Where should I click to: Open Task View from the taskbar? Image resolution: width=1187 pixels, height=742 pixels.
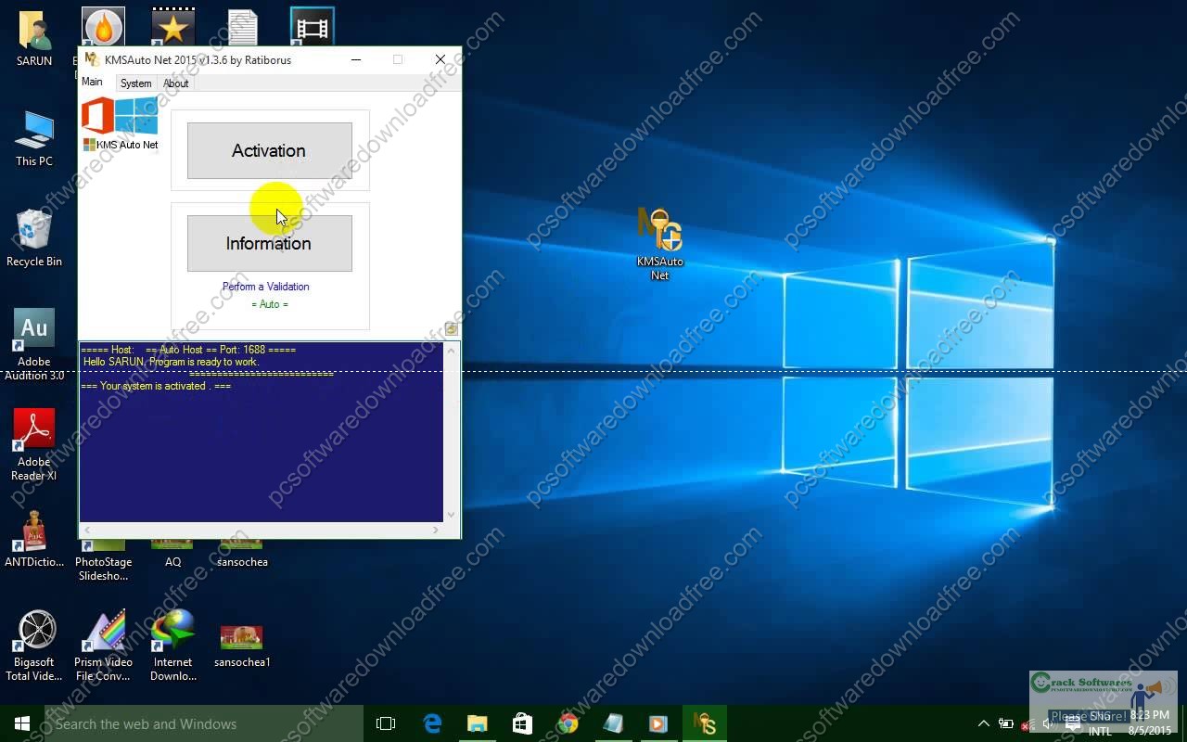(x=386, y=723)
